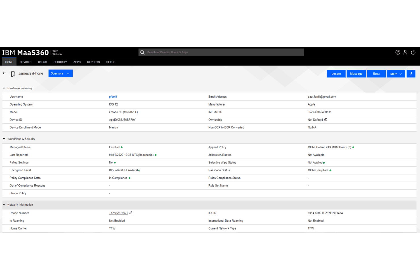420x280 pixels.
Task: Collapse the Hardware Inventory section
Action: (x=4, y=88)
